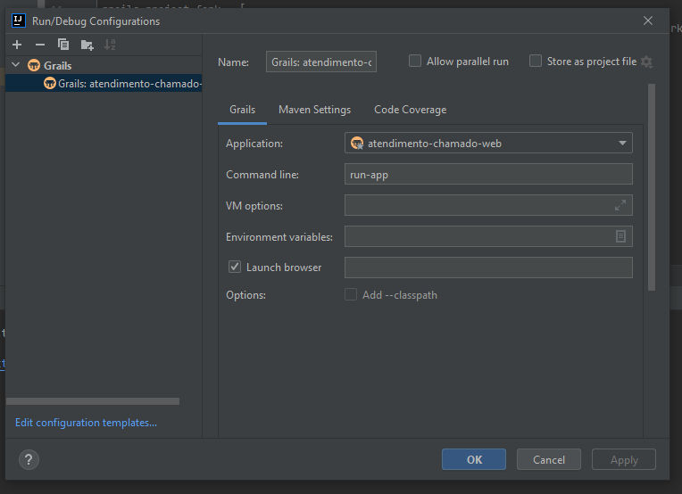Focus the Launch browser URL field
This screenshot has height=494, width=682.
(x=488, y=268)
